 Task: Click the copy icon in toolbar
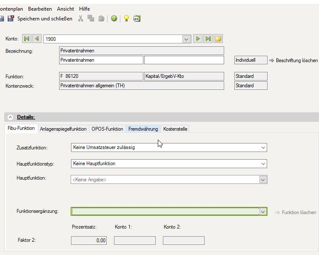(91, 18)
